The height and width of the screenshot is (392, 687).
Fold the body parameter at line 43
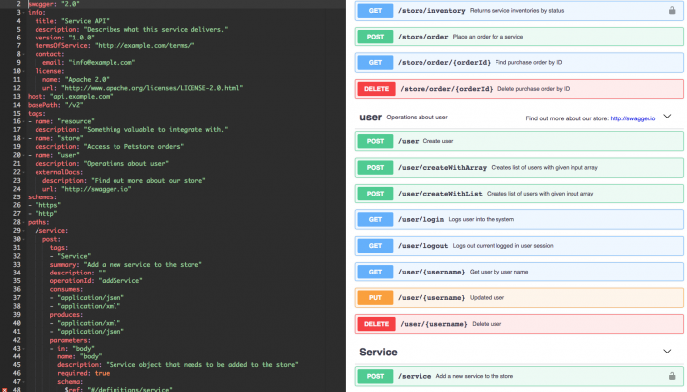[x=24, y=349]
